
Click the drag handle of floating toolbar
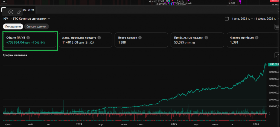[5, 12]
